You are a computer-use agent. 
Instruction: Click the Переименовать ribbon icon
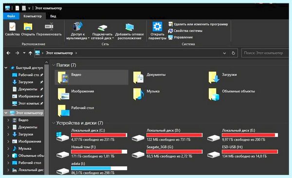[x=49, y=27]
